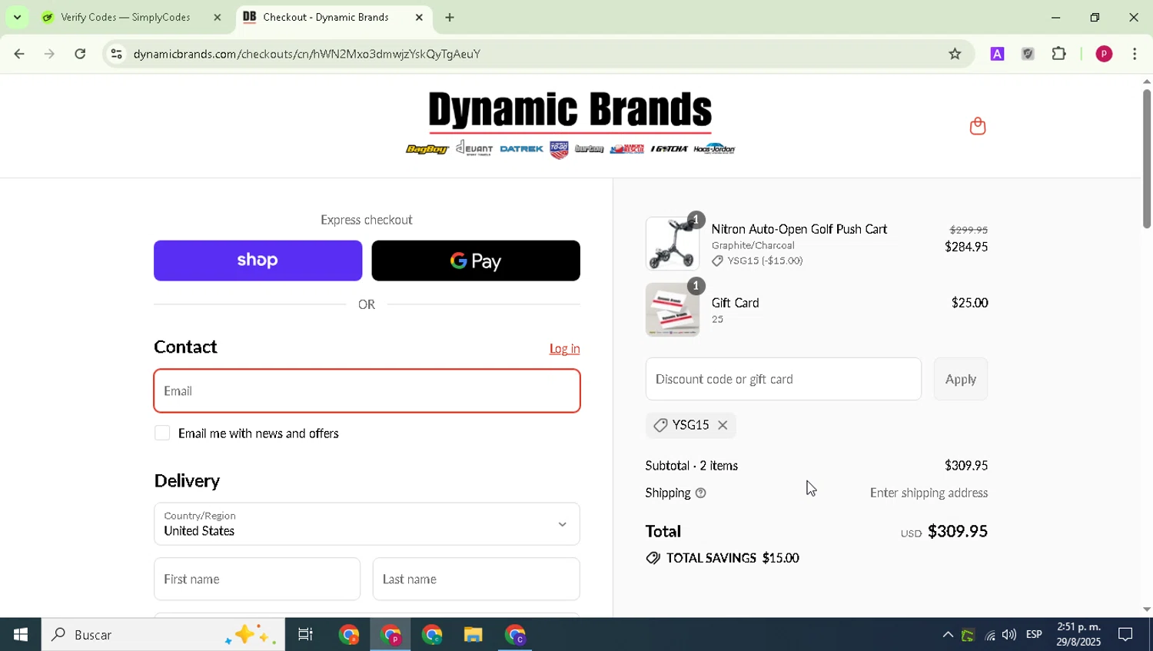Focus the Last name field
1153x651 pixels.
pyautogui.click(x=476, y=579)
